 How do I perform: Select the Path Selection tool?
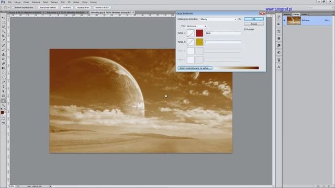tap(3, 91)
